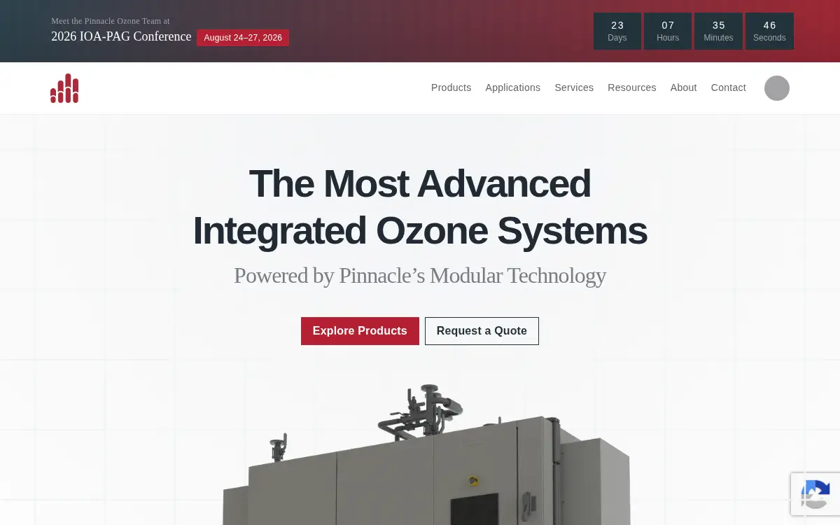Click the 'The Most Advanced Integrated Ozone Systems' headline
Screen dimensions: 840x525
pos(420,207)
